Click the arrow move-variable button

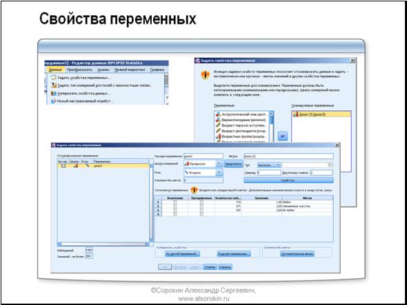click(283, 136)
